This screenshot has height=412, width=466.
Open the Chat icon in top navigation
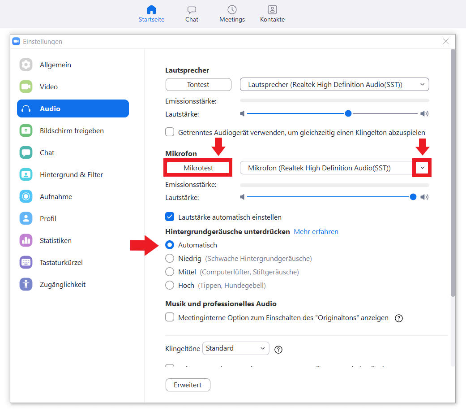[x=192, y=10]
